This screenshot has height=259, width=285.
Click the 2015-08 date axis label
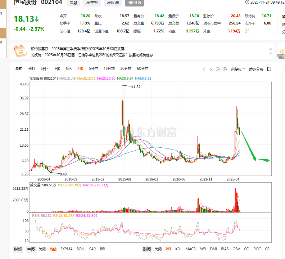(x=125, y=179)
